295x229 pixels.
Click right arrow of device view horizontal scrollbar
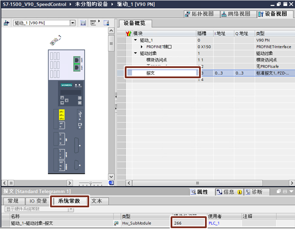pos(70,183)
